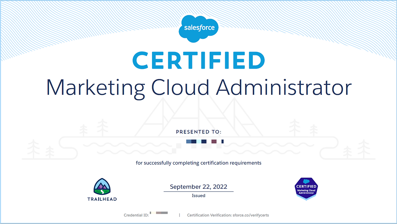Click the Trailhead mountain badge logo
Viewport: 397px width, 224px height.
click(102, 186)
